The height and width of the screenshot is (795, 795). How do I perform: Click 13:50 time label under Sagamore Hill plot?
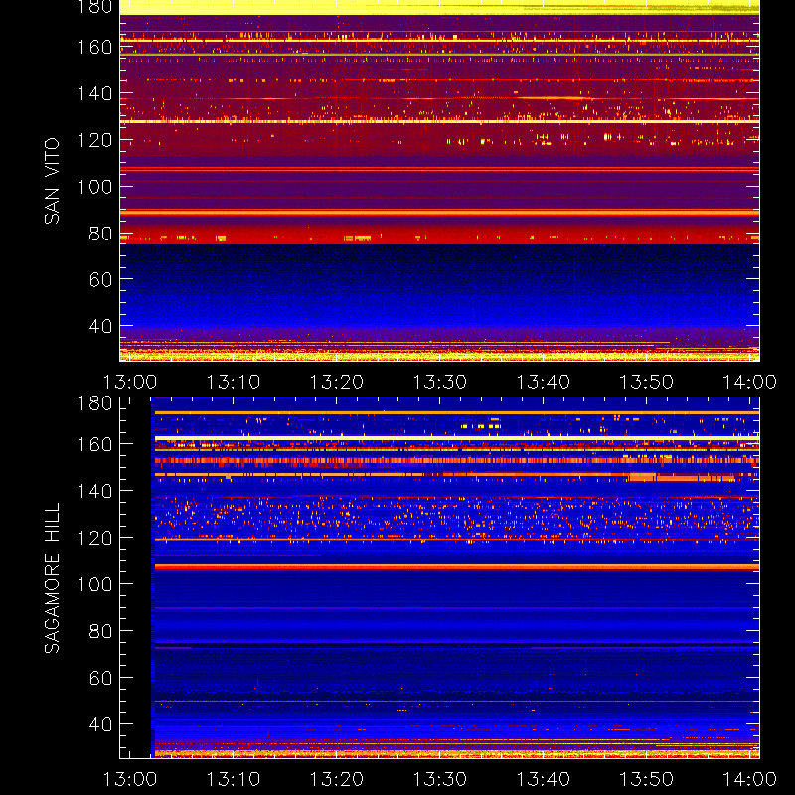pos(647,779)
